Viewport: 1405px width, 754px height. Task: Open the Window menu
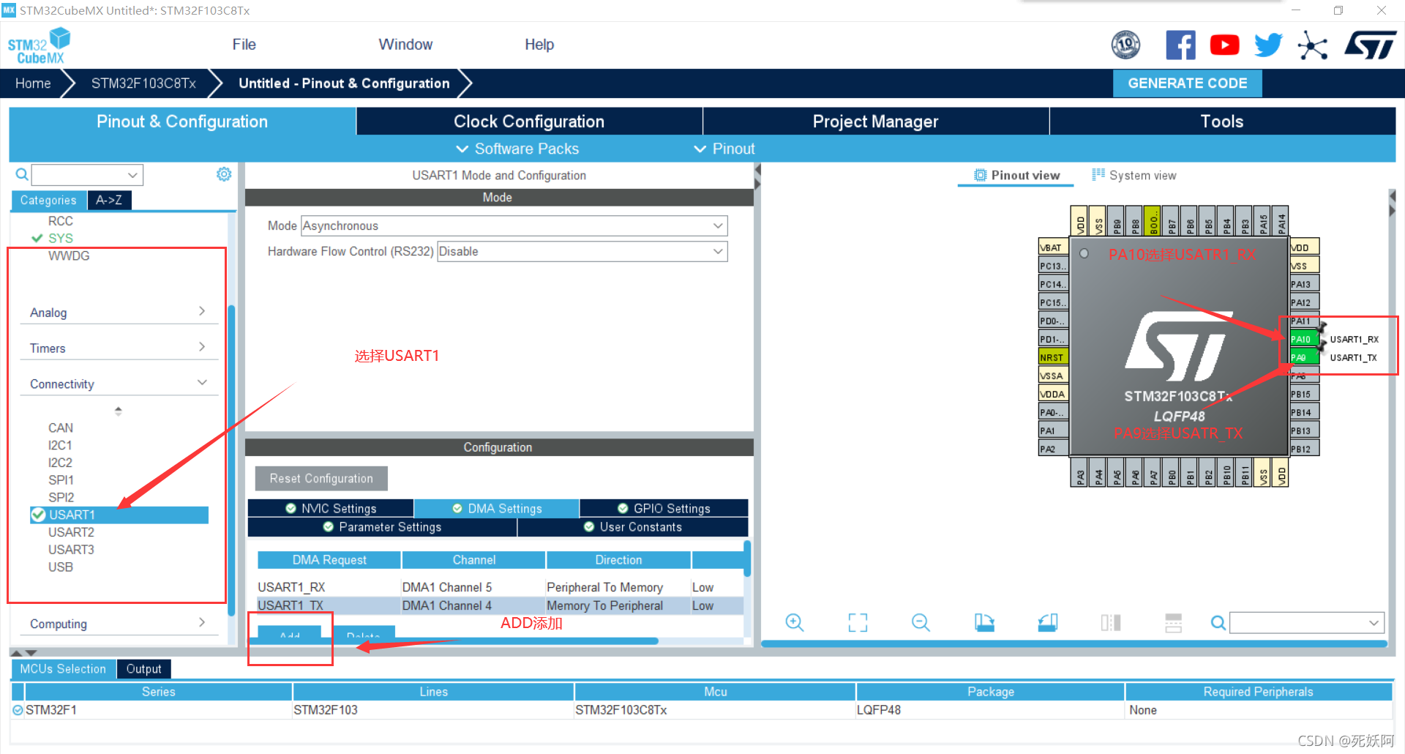click(x=405, y=45)
